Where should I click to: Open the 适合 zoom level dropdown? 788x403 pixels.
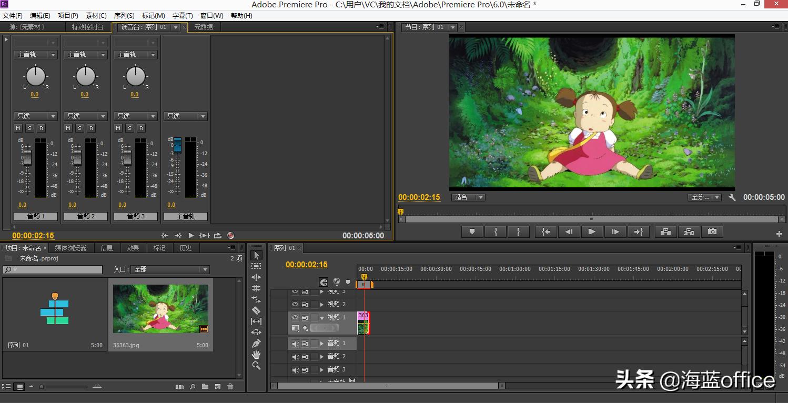pos(468,197)
